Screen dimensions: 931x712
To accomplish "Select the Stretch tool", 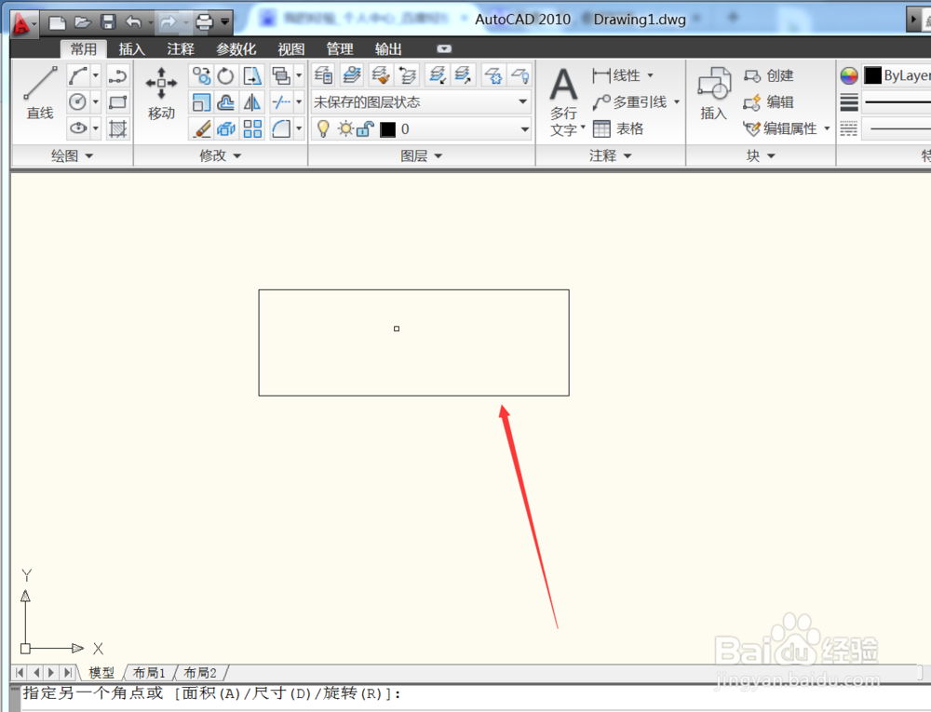I will (252, 76).
